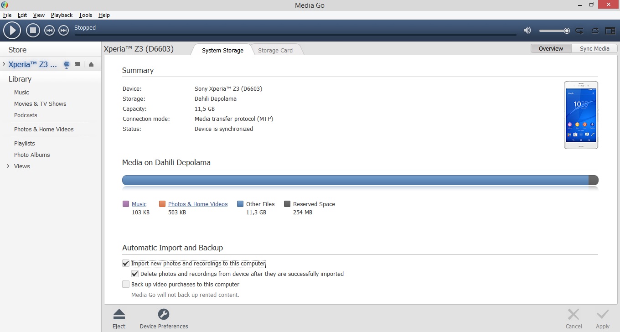Uncheck Delete photos after import checkbox
Image resolution: width=620 pixels, height=332 pixels.
coord(135,274)
